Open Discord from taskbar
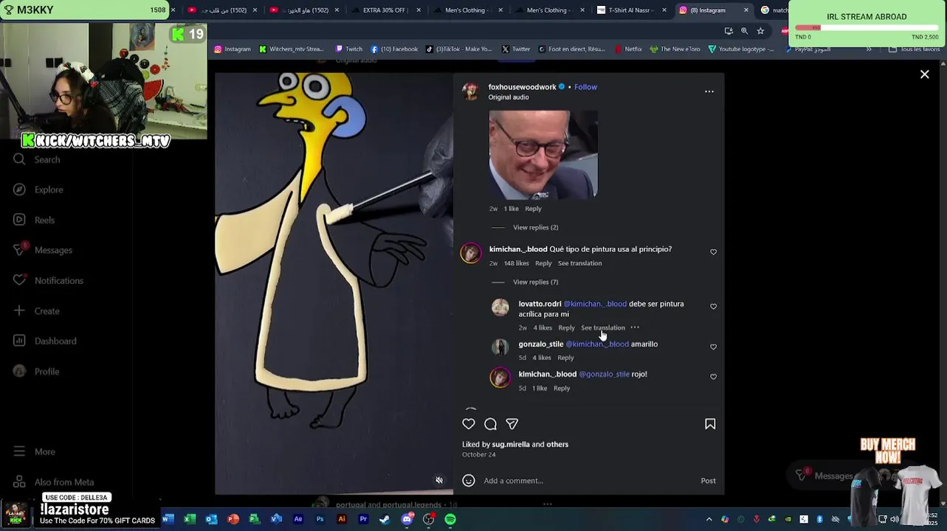 (x=407, y=519)
